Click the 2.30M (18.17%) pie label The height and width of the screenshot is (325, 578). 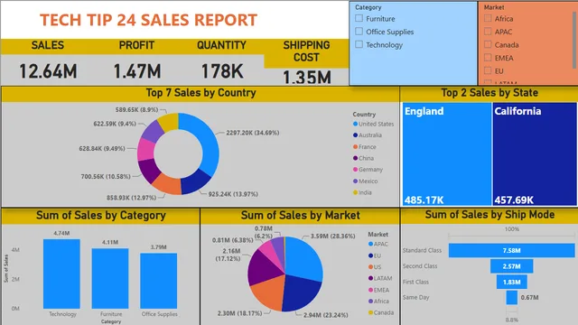tap(239, 313)
